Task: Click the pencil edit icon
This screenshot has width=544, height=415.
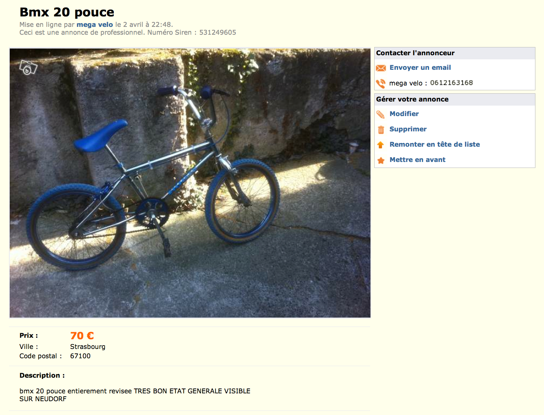Action: pos(381,114)
